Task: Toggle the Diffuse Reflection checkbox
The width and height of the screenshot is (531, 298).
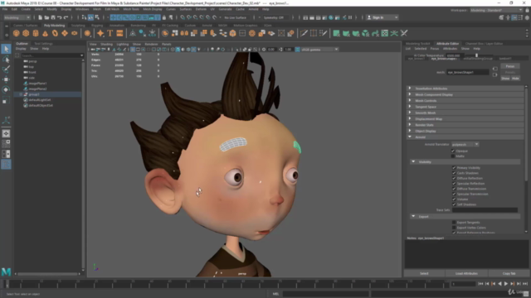Action: coord(454,178)
